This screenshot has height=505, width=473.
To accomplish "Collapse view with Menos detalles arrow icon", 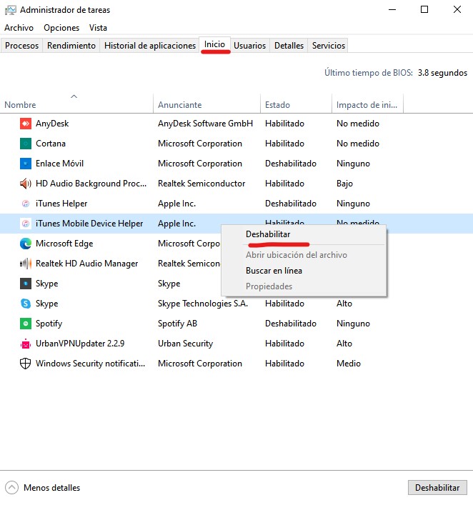I will [x=11, y=487].
